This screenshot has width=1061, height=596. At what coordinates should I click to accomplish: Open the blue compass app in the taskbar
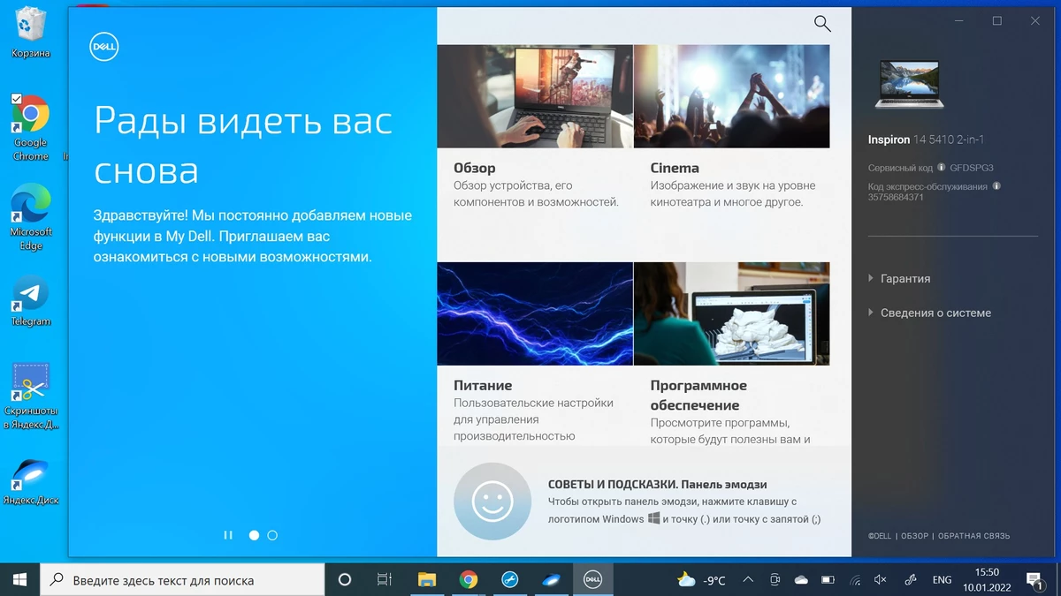tap(509, 580)
